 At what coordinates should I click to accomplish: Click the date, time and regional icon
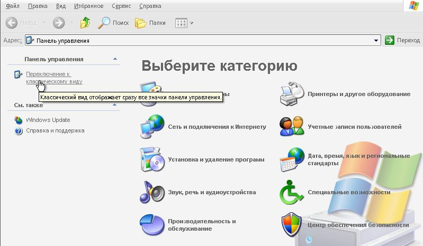[x=291, y=159]
